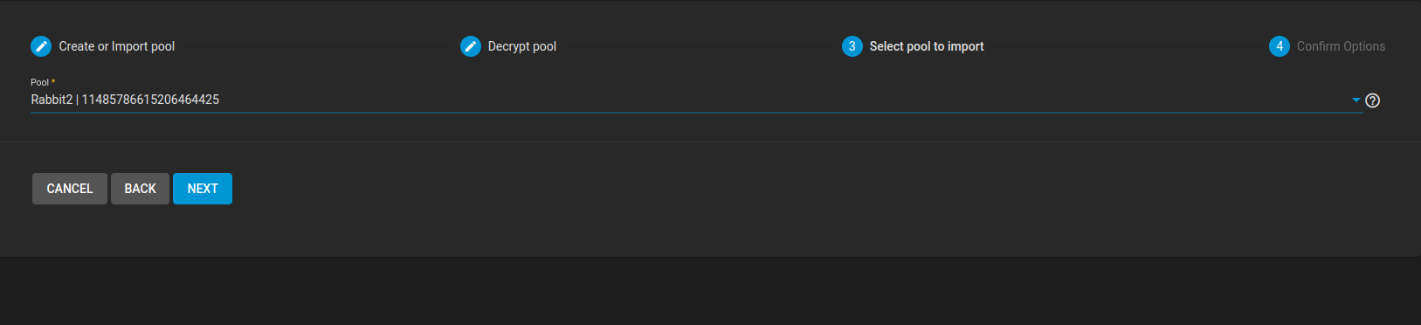Click the Pool field label
Viewport: 1421px width, 325px height.
click(x=40, y=82)
